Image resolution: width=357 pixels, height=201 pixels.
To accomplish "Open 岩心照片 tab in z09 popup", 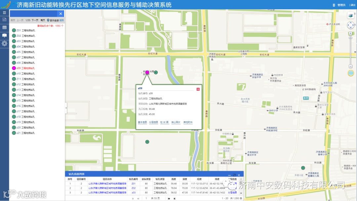I will [x=176, y=122].
